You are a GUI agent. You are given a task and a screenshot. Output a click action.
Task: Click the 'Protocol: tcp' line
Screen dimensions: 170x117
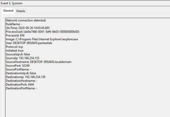[14, 47]
